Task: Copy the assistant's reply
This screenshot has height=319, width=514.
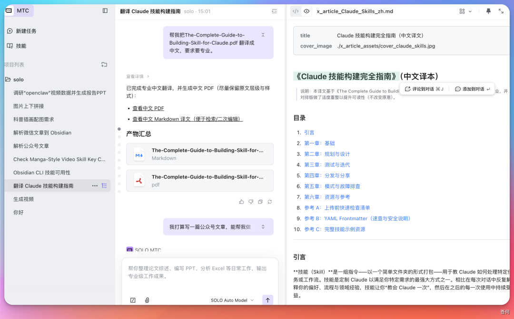Action: [260, 201]
